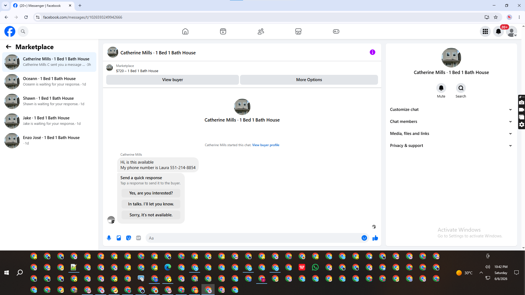
Task: Open the emoji picker
Action: [364, 238]
